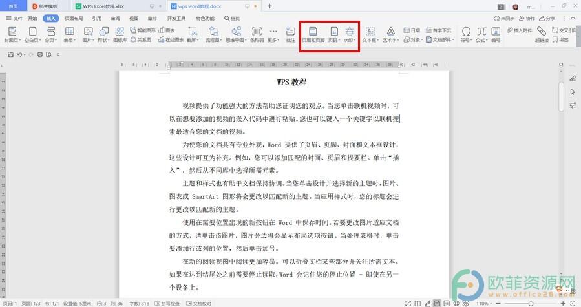581x307 pixels.
Task: Click the 未同步 sync status button
Action: pos(504,18)
